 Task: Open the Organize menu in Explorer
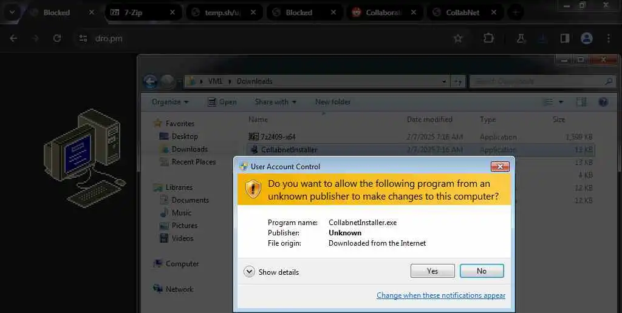point(170,102)
